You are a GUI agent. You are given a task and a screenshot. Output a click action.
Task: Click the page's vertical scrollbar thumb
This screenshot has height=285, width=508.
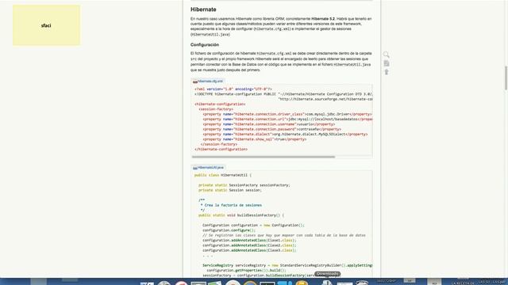(x=506, y=78)
